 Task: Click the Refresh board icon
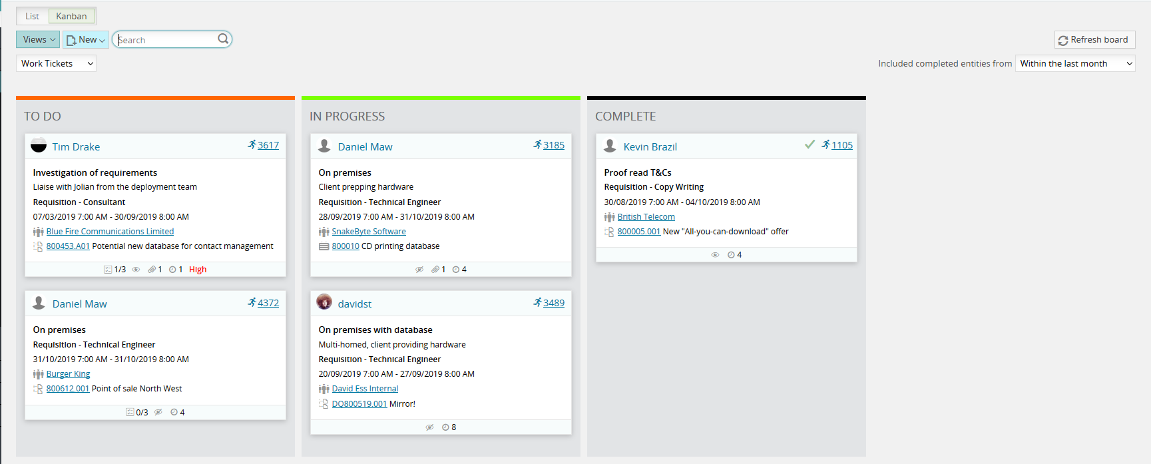point(1063,40)
